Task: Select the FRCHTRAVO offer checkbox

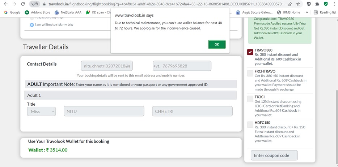Action: [250, 73]
